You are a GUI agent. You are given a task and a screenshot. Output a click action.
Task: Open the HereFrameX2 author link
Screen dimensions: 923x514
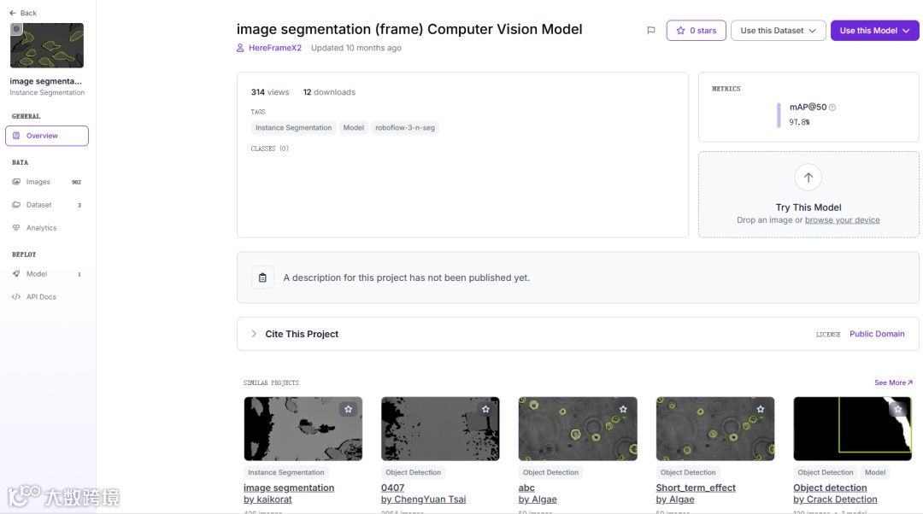[x=274, y=48]
